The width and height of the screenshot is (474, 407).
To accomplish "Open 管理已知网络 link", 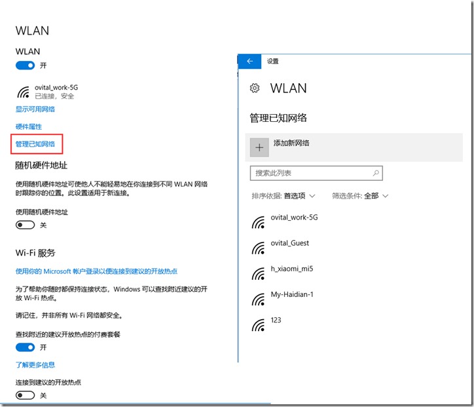I will click(x=35, y=144).
